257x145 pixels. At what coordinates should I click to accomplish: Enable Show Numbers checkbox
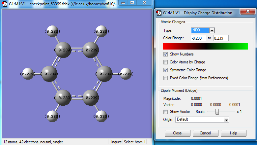tap(165, 54)
